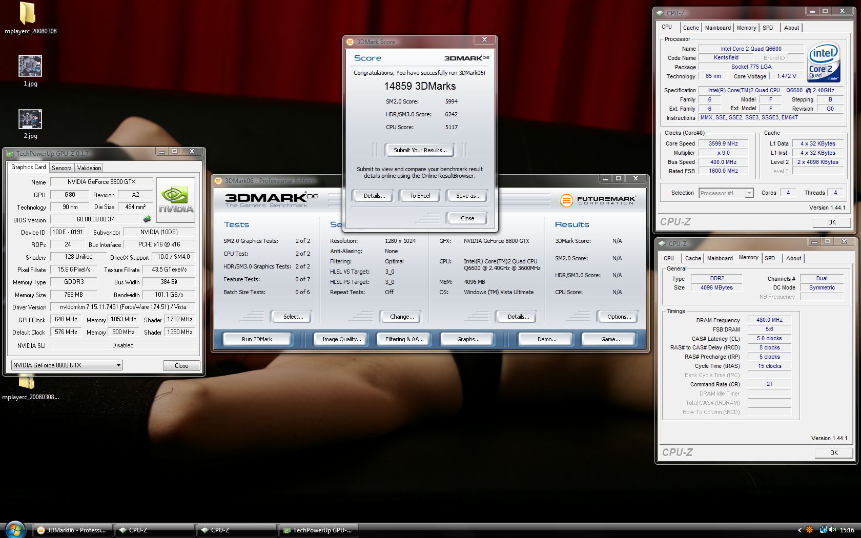Open Cache tab in top CPU-Z window

691,28
